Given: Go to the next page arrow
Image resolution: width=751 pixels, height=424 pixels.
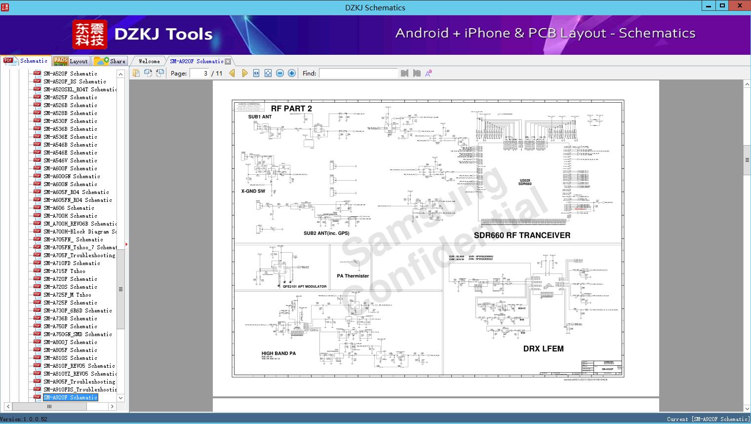Looking at the screenshot, I should [244, 73].
